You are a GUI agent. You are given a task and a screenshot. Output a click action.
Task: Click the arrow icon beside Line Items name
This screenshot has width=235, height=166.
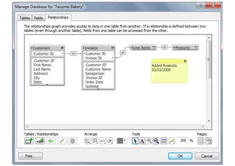[132, 48]
